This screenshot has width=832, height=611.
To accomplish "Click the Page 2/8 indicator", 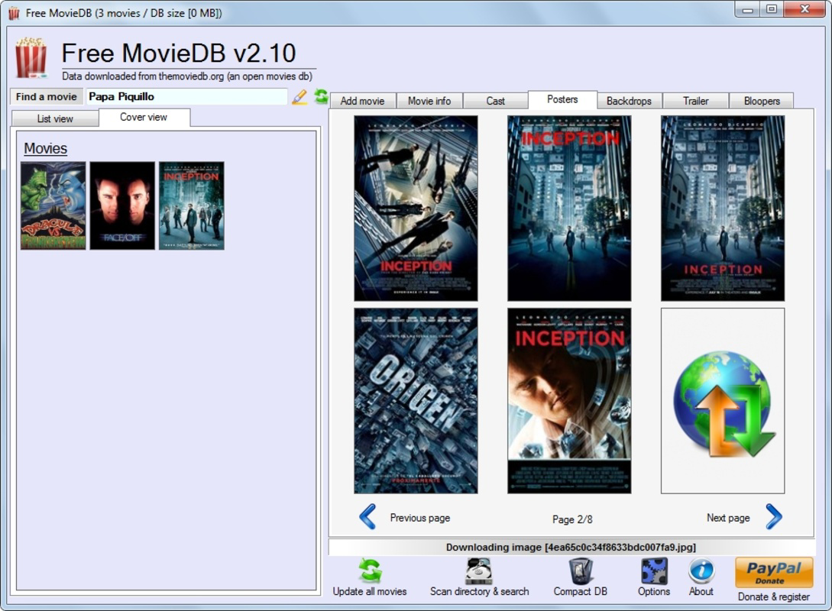I will click(572, 519).
